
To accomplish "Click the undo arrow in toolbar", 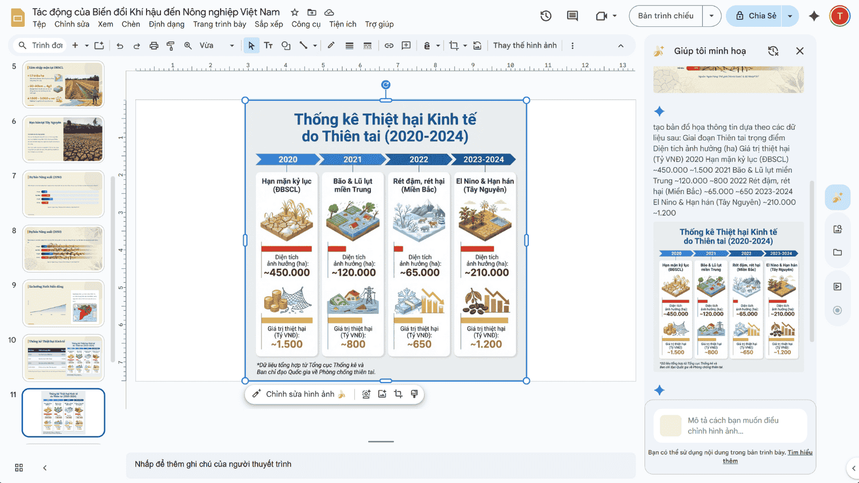I will pos(120,46).
